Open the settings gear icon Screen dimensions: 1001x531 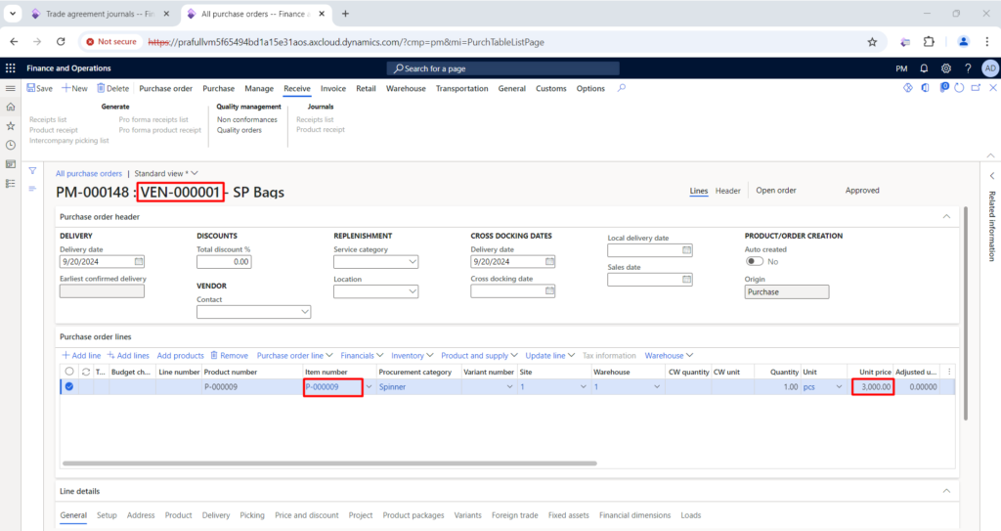click(x=946, y=68)
